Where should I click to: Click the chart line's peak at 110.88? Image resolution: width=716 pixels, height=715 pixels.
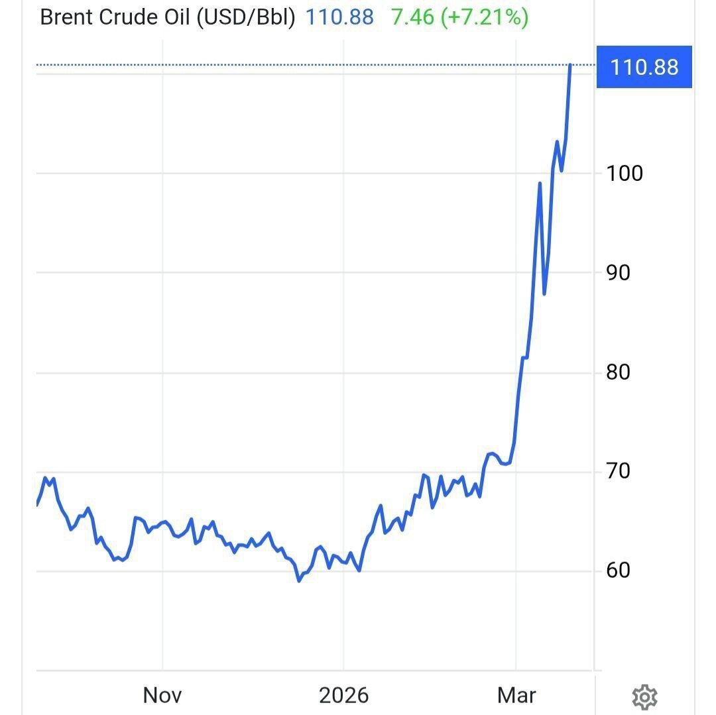point(570,65)
